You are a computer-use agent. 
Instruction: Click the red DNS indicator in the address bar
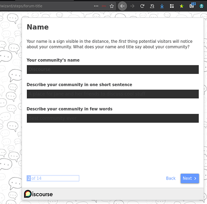pyautogui.click(x=104, y=6)
